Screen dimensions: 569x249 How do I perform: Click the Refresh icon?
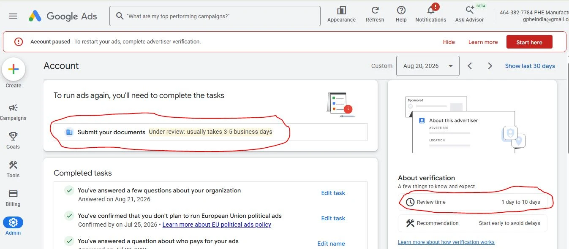(375, 10)
